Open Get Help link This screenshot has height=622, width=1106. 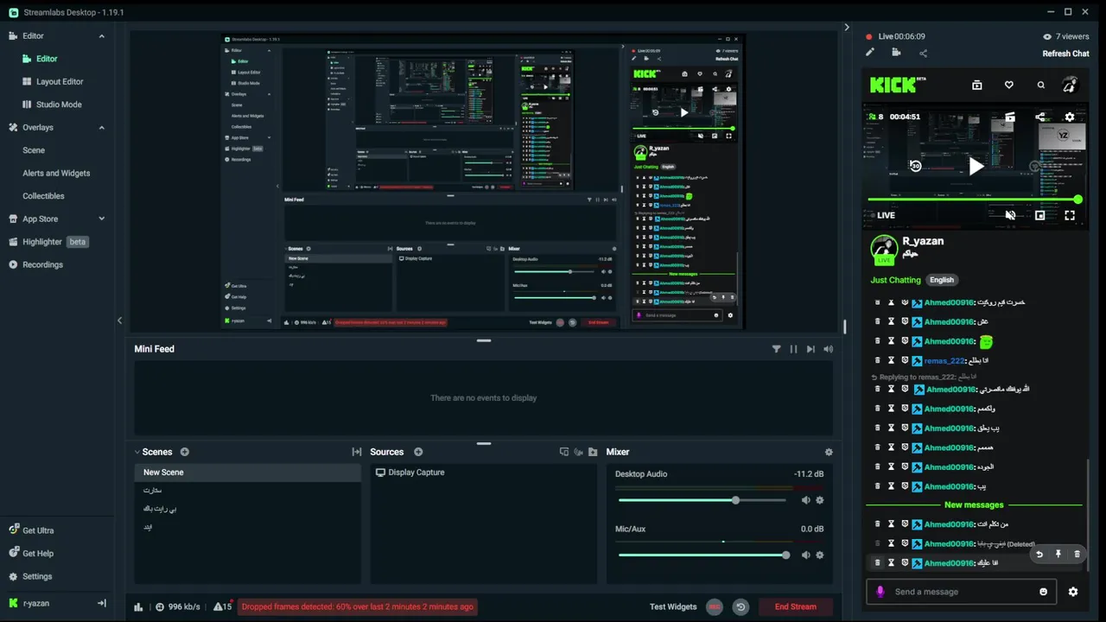coord(38,554)
